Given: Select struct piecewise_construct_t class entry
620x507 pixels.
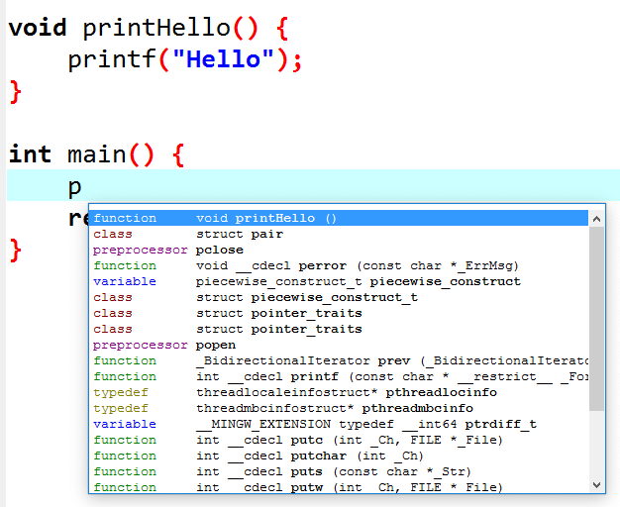Looking at the screenshot, I should [x=339, y=297].
